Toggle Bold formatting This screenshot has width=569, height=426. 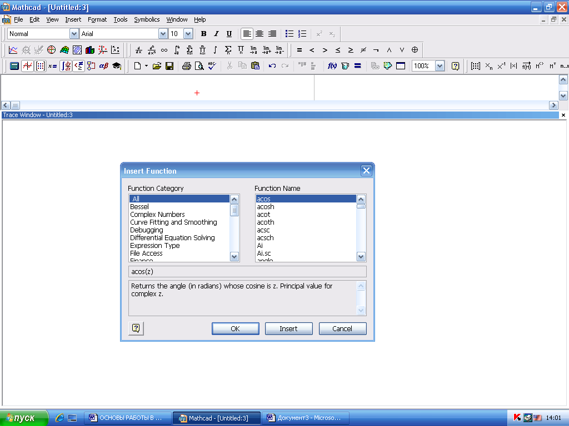(x=203, y=34)
